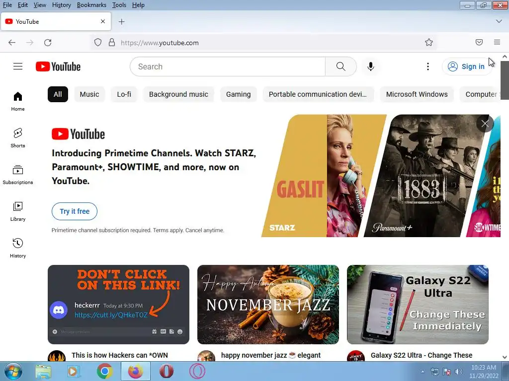Select the Microsoft Windows chip

point(417,94)
